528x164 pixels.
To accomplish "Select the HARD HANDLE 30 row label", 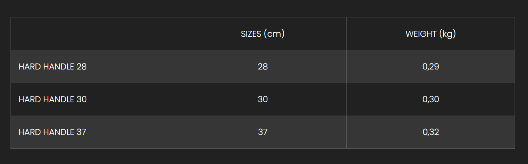I will coord(53,99).
